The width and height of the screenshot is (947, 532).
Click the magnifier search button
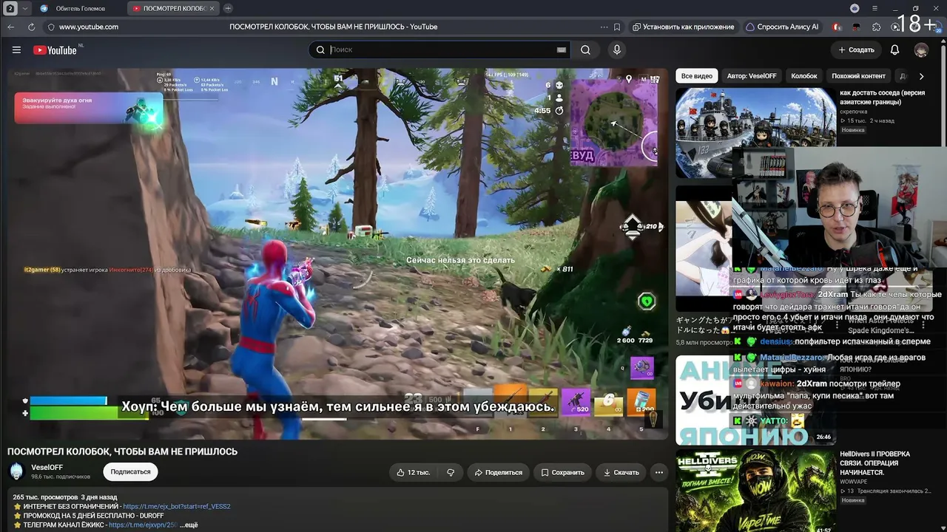pyautogui.click(x=585, y=50)
